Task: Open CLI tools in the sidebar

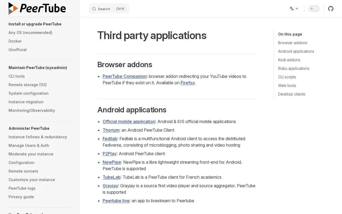Action: click(x=17, y=76)
